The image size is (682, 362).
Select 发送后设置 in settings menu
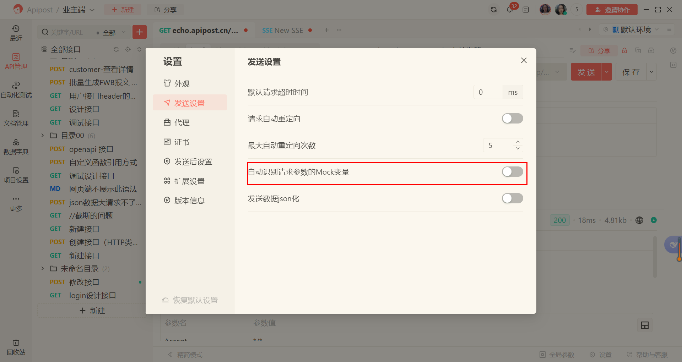click(x=190, y=161)
